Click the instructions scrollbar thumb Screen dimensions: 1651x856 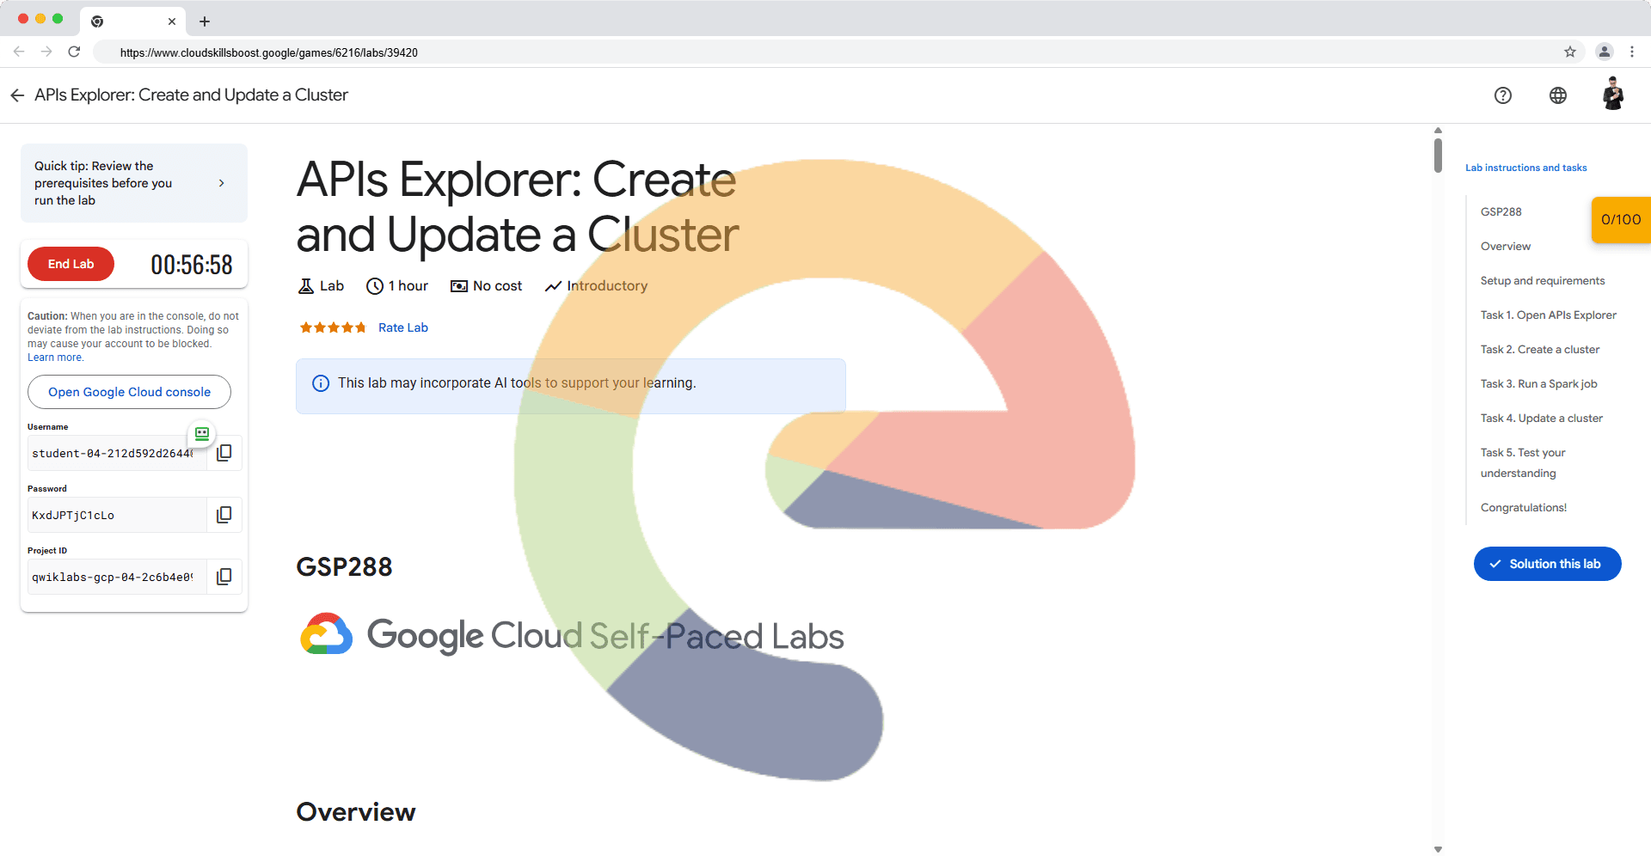pos(1438,155)
